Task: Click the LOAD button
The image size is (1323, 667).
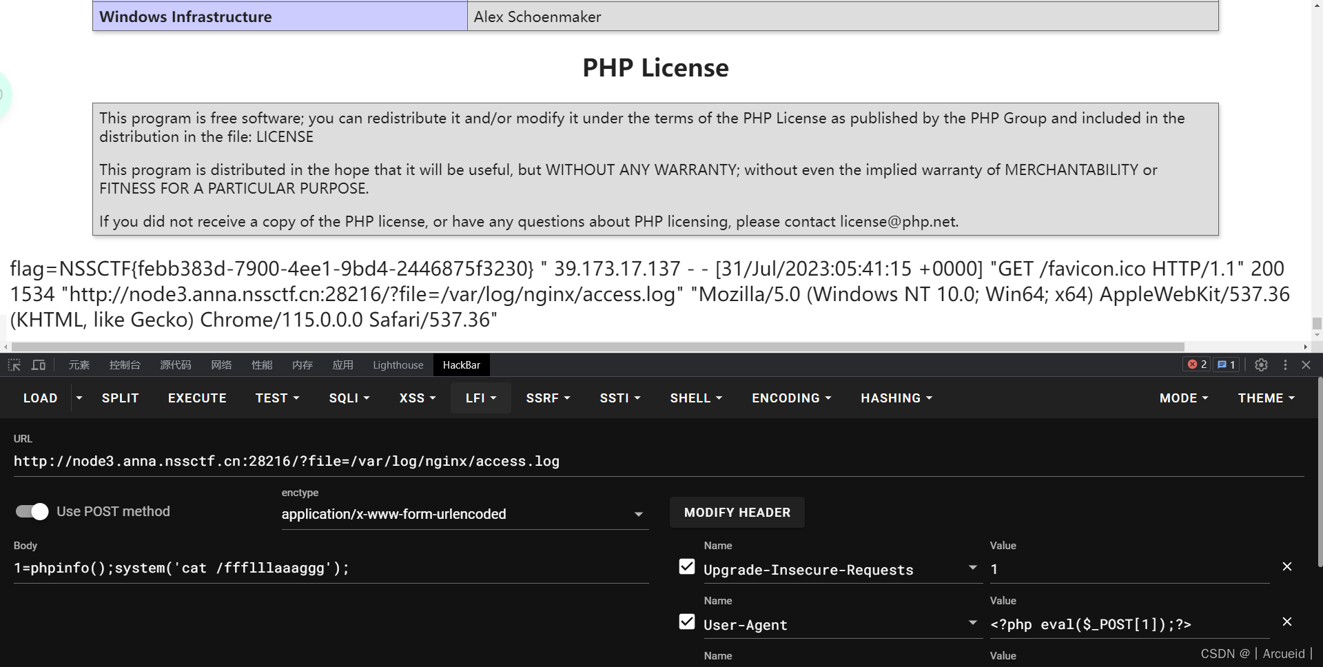Action: (x=41, y=398)
